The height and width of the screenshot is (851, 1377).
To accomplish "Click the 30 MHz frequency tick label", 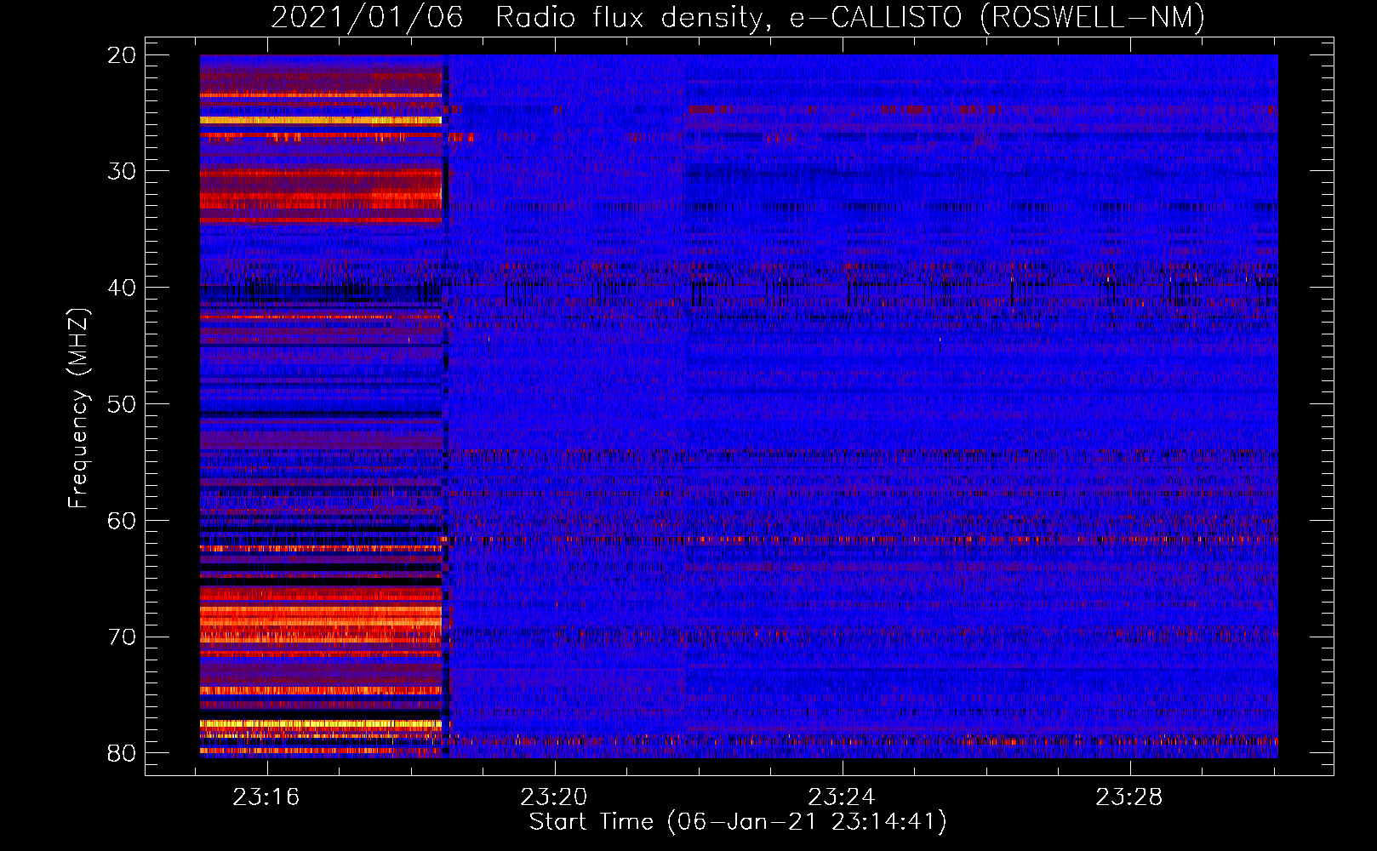I will [x=123, y=171].
